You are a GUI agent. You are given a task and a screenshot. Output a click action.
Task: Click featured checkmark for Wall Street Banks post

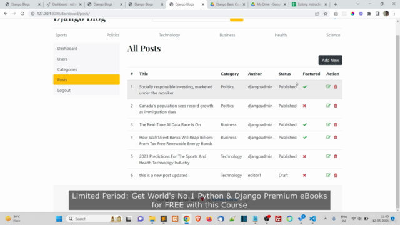tap(305, 137)
